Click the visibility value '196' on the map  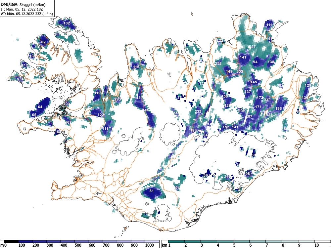279,108
